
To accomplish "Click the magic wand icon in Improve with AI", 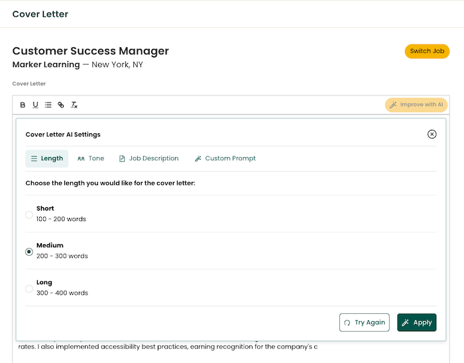I will [393, 105].
